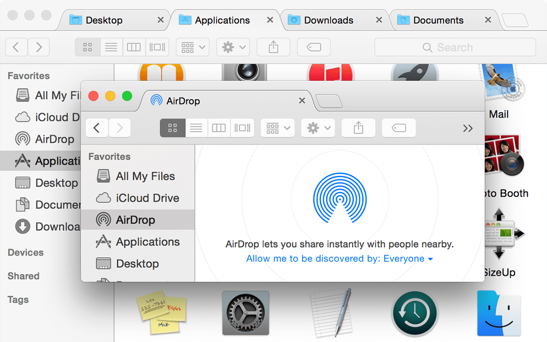Screen dimensions: 547x342
Task: Switch AirDrop window to icon view
Action: [172, 128]
